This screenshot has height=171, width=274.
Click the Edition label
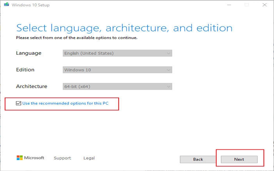click(x=25, y=70)
